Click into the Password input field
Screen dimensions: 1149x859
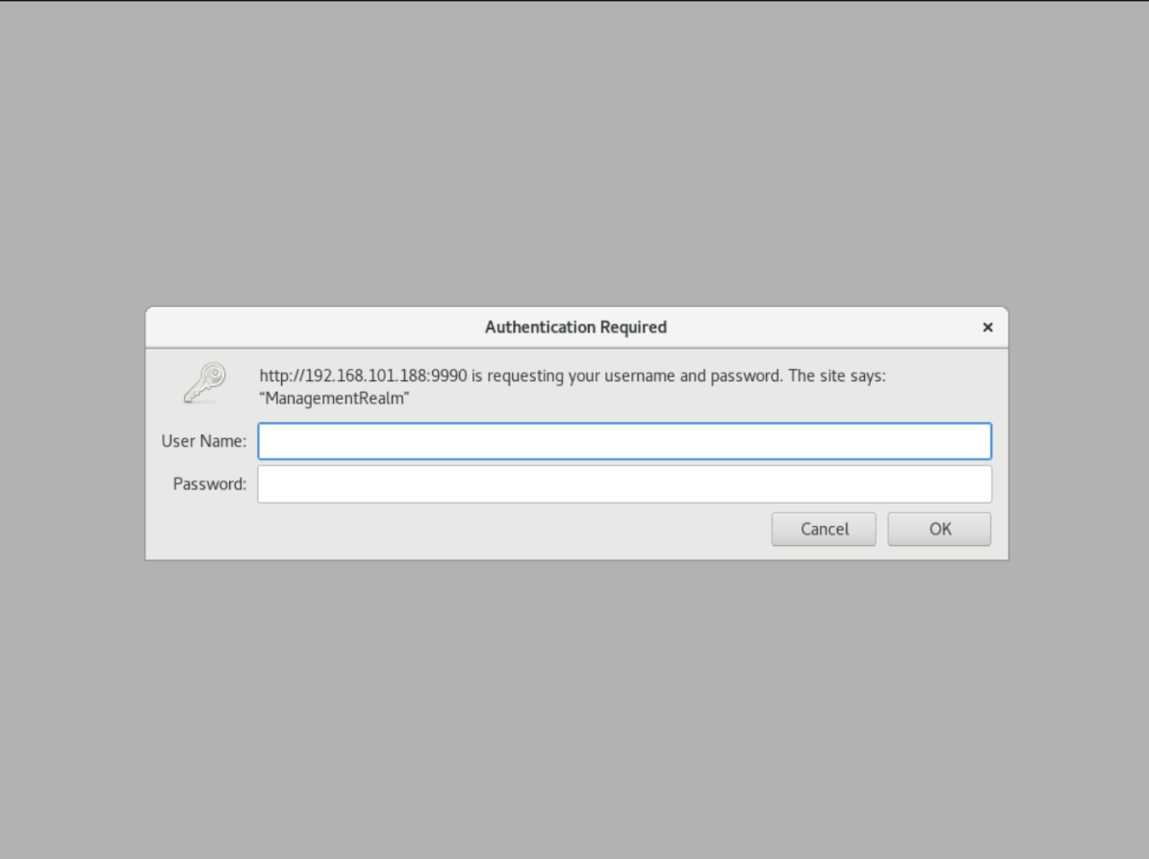(x=624, y=484)
